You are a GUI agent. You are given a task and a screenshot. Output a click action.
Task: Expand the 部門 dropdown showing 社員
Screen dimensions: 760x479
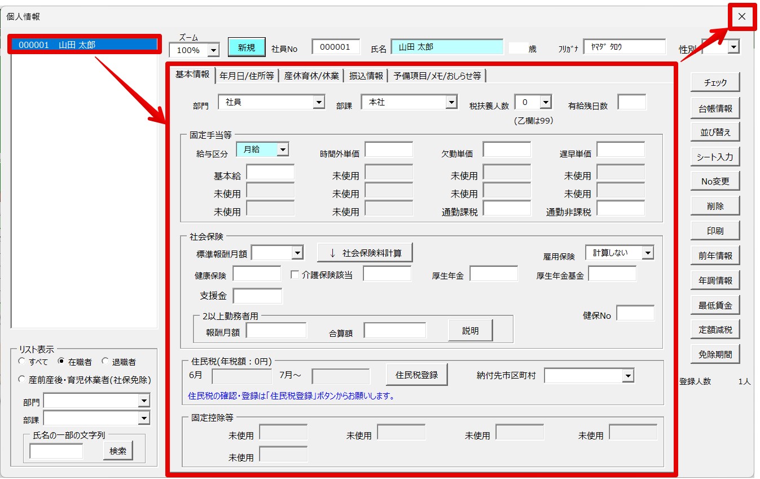(x=319, y=102)
